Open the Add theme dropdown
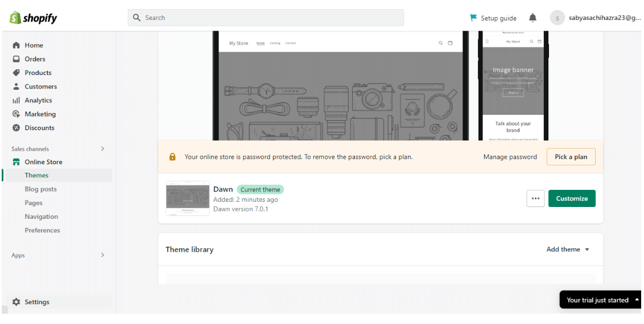Viewport: 644px width, 324px height. pyautogui.click(x=568, y=250)
